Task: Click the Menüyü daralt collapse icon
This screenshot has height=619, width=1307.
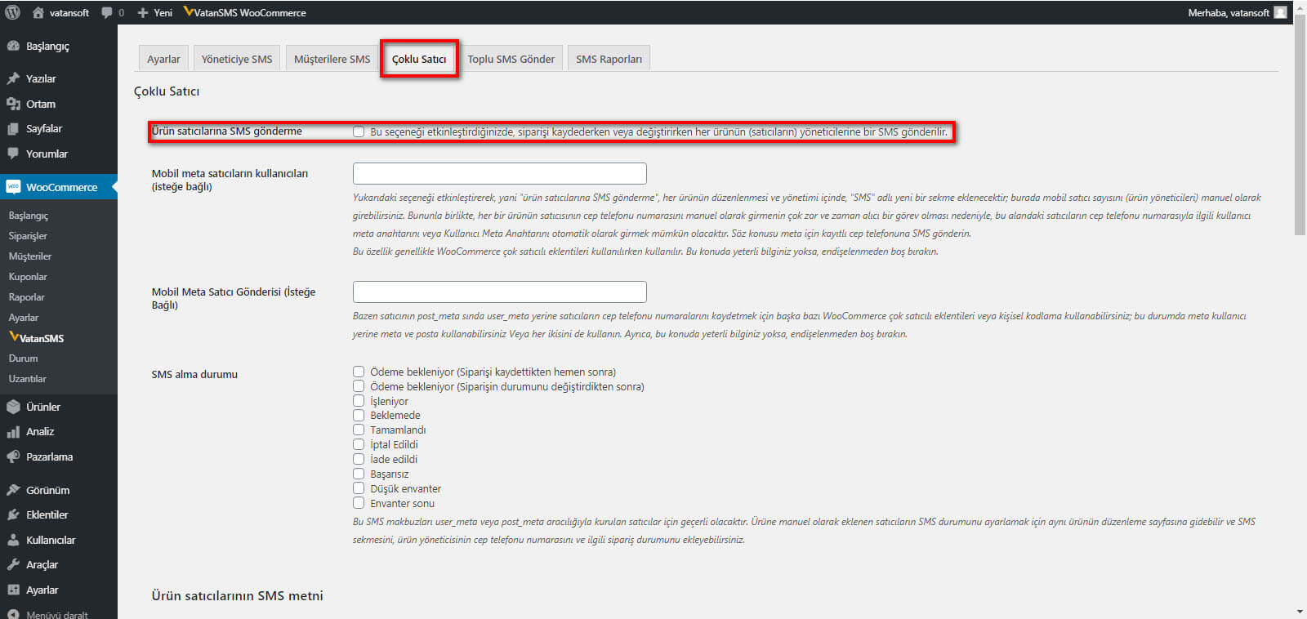Action: 13,614
